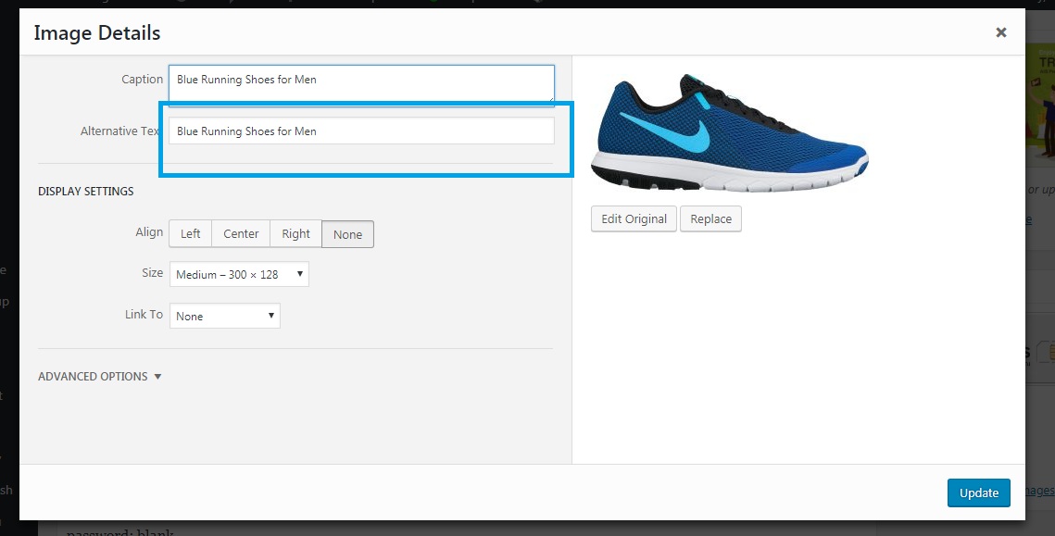Choose Right alignment
This screenshot has width=1055, height=536.
296,234
